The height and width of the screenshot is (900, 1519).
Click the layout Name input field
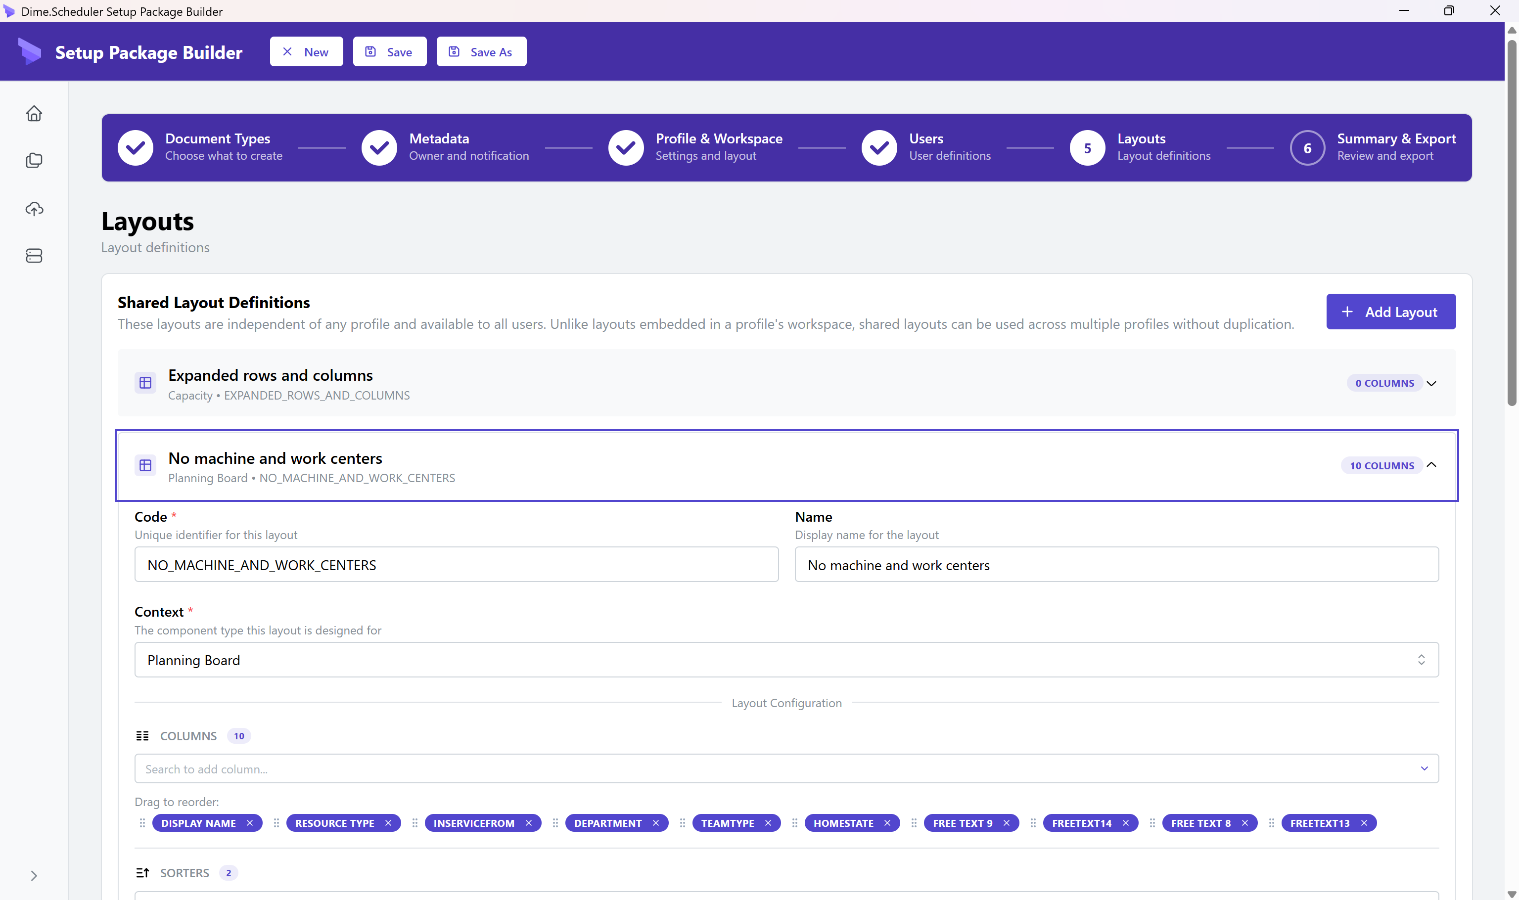tap(1116, 565)
